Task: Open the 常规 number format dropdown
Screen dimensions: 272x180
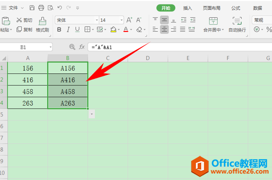Action: click(x=262, y=20)
